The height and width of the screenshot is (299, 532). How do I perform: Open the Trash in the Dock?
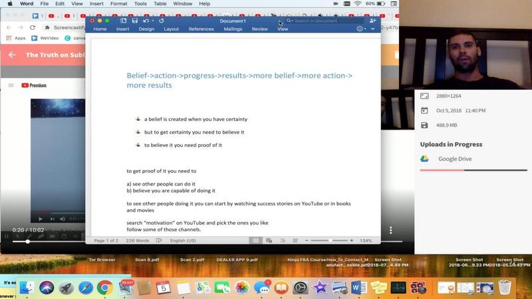505,288
